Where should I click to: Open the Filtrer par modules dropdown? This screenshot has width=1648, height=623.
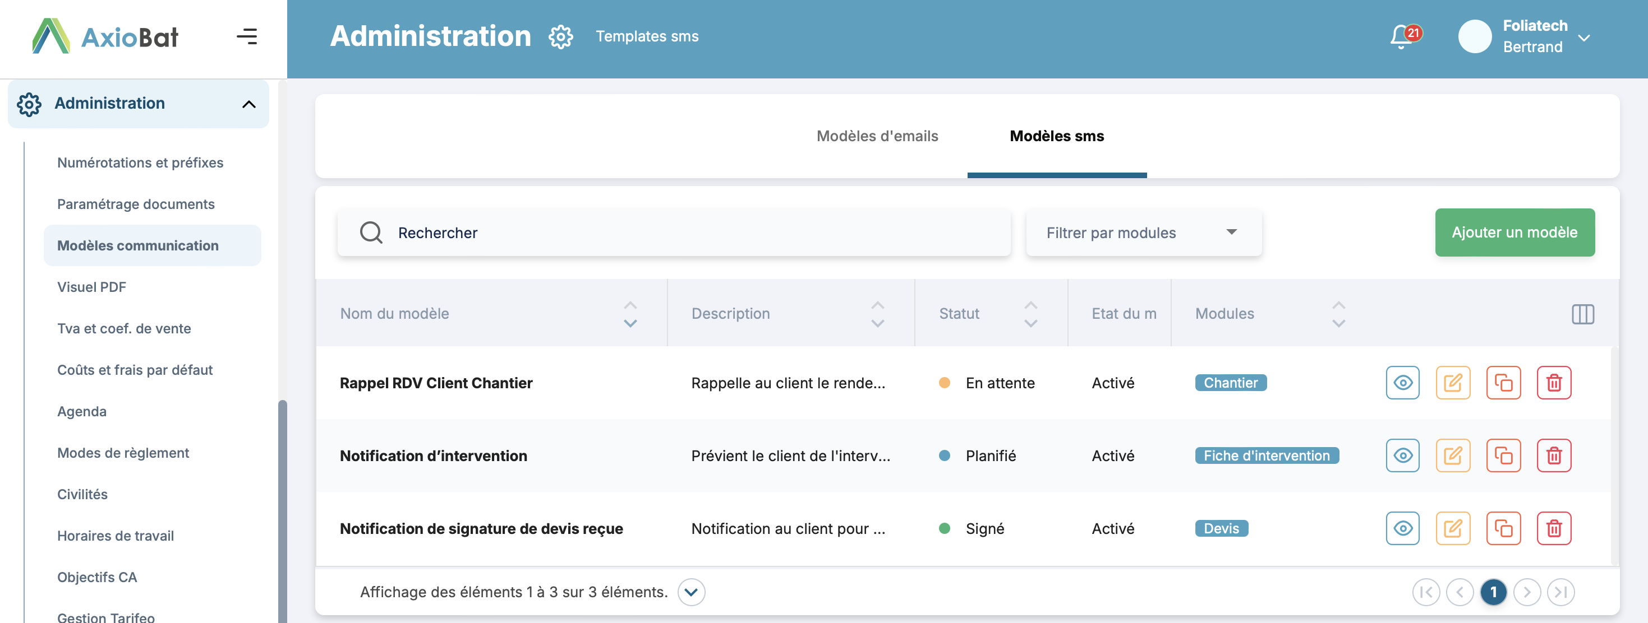coord(1143,233)
